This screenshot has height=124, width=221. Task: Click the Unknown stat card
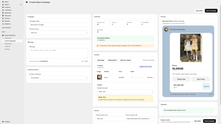tap(132, 23)
